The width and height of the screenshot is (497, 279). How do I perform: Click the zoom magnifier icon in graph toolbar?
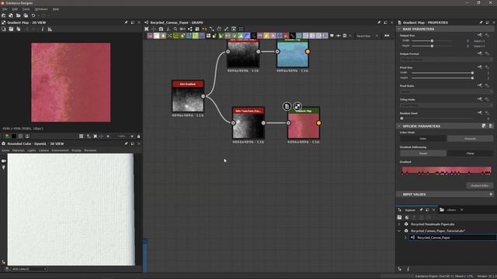coord(176,29)
